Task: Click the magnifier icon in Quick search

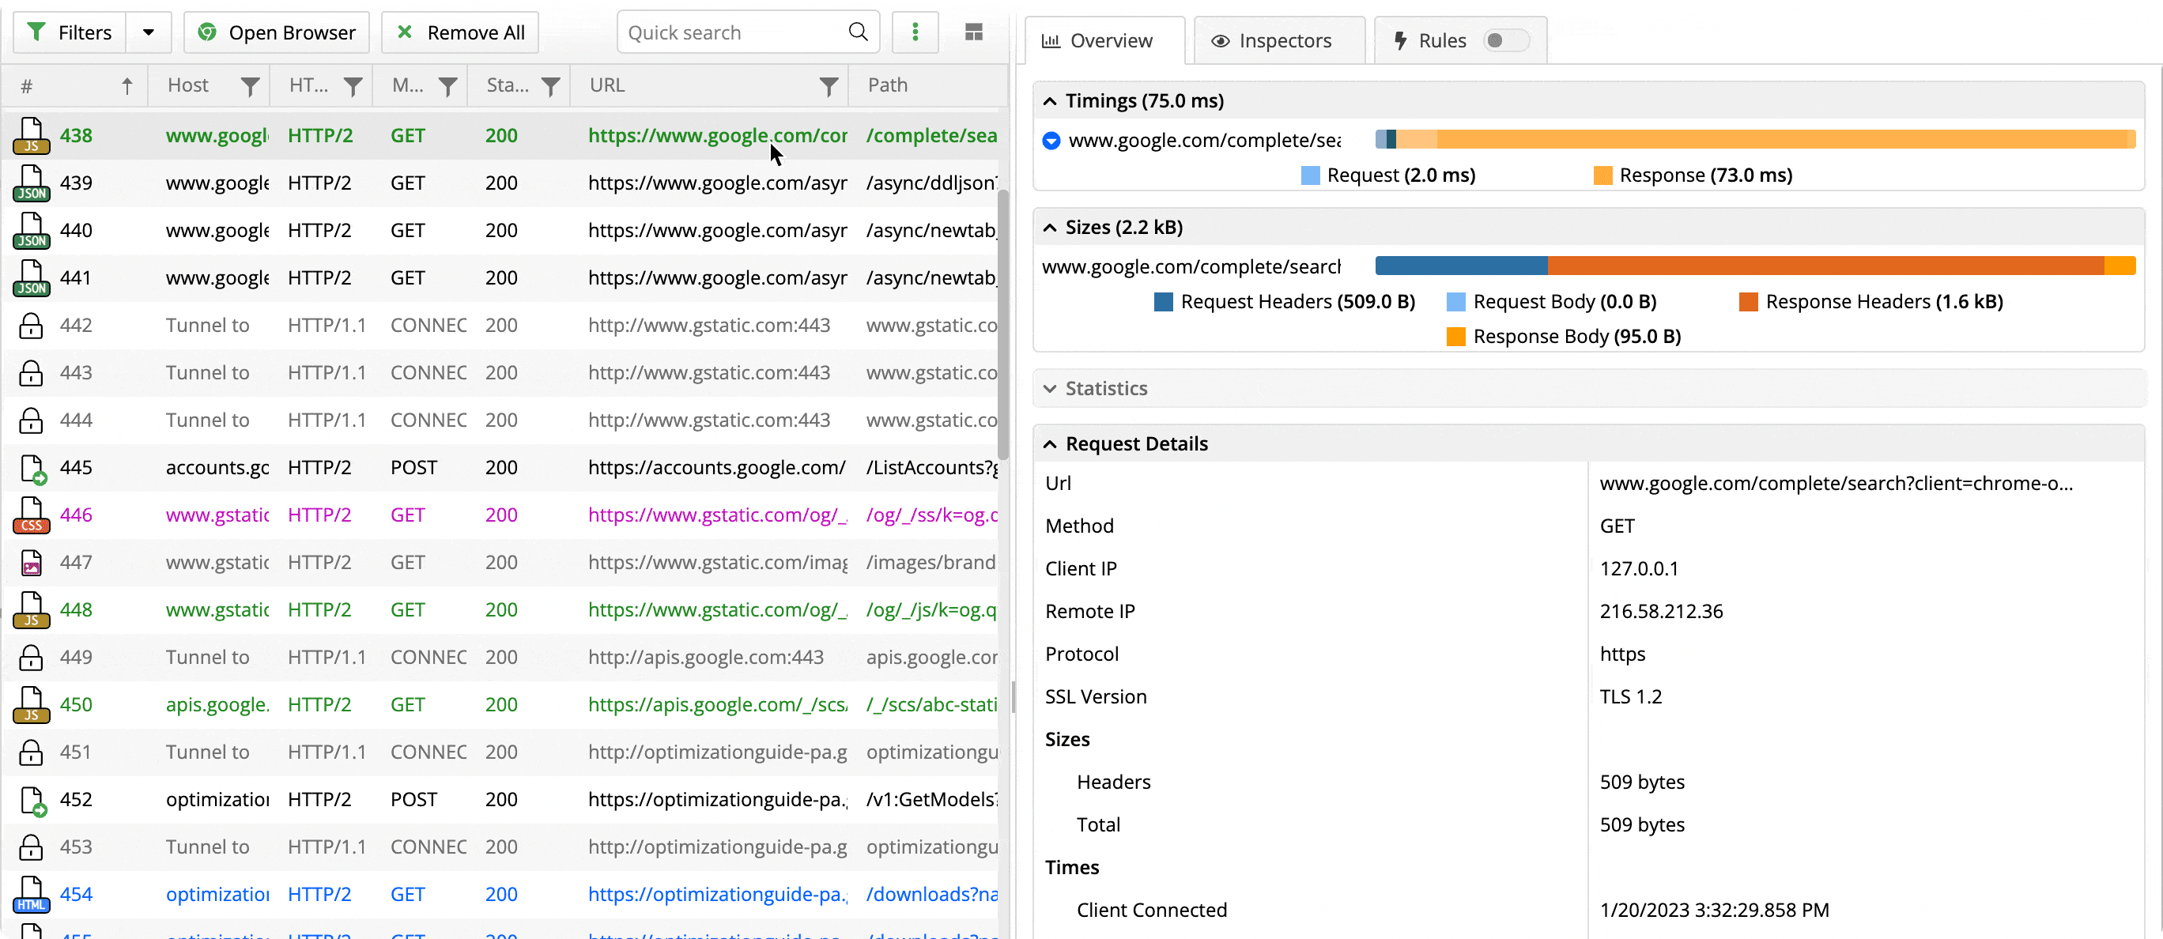Action: click(857, 32)
